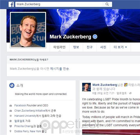This screenshot has width=140, height=135.
Task: Click the graduation icon beside Harvard University
Action: (x=11, y=116)
